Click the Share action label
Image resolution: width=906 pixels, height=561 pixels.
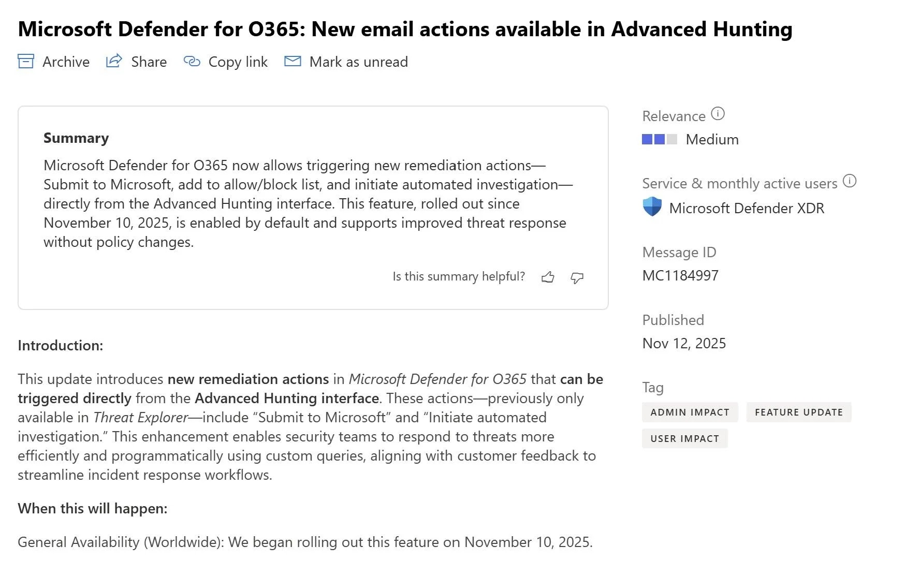(x=149, y=62)
